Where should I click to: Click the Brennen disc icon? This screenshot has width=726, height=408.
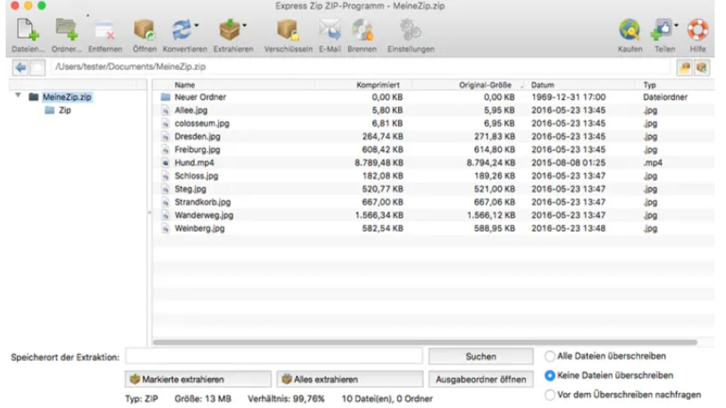[x=362, y=30]
